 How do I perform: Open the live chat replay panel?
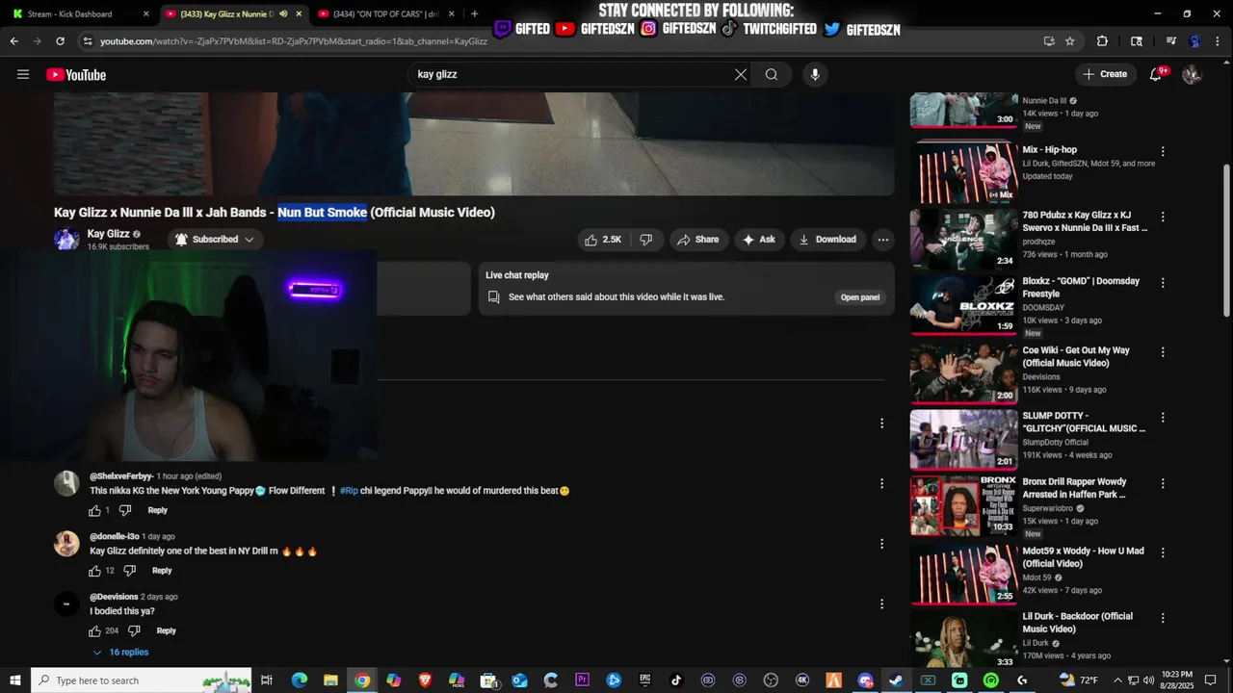[860, 297]
